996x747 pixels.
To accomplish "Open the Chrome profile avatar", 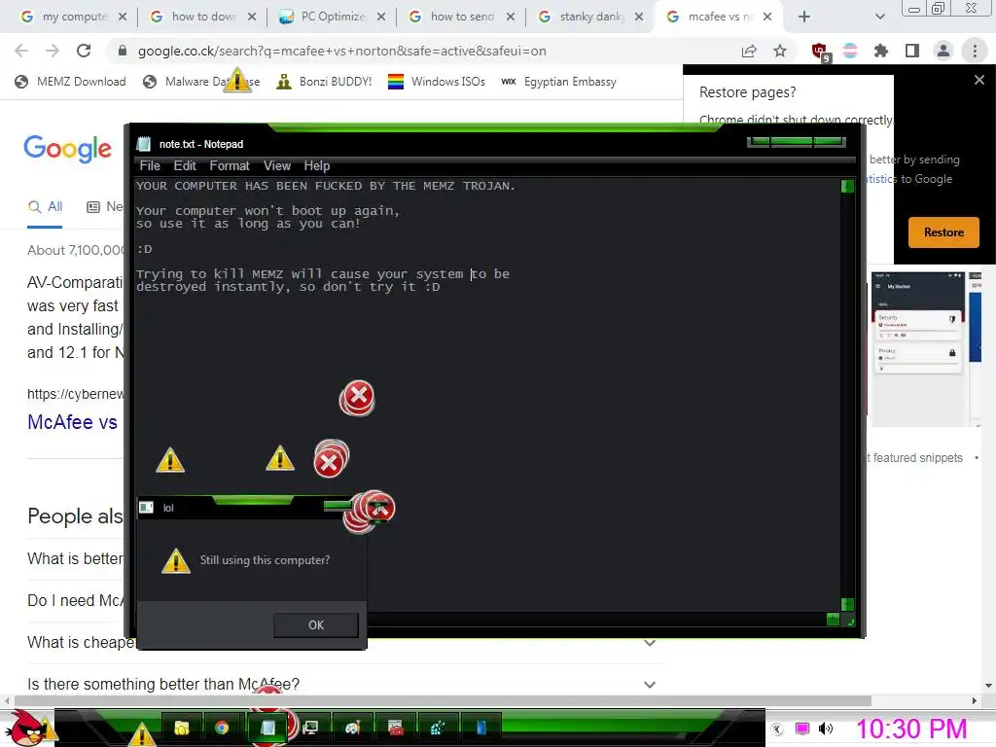I will point(943,51).
